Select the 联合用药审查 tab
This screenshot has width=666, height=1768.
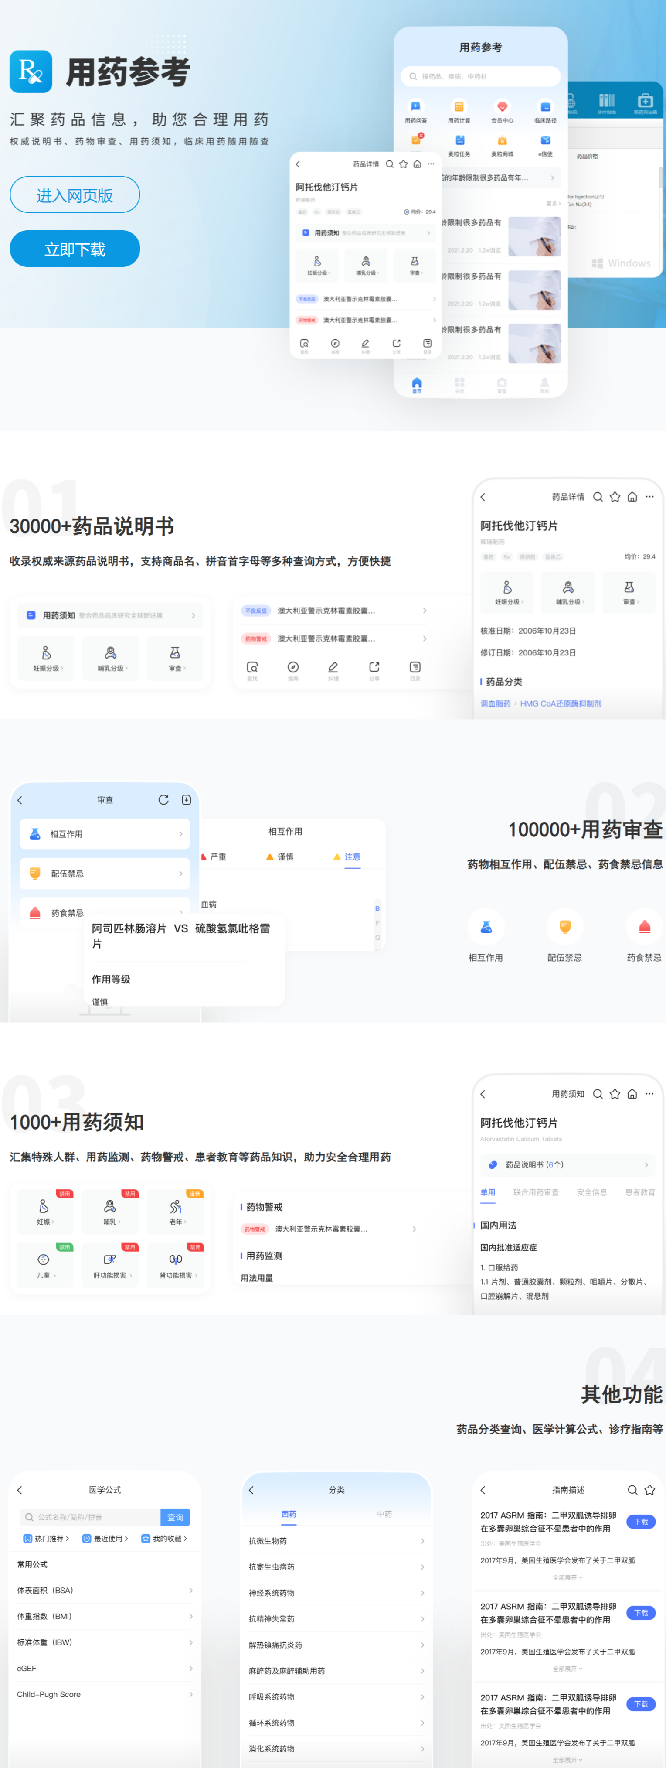coord(536,1192)
